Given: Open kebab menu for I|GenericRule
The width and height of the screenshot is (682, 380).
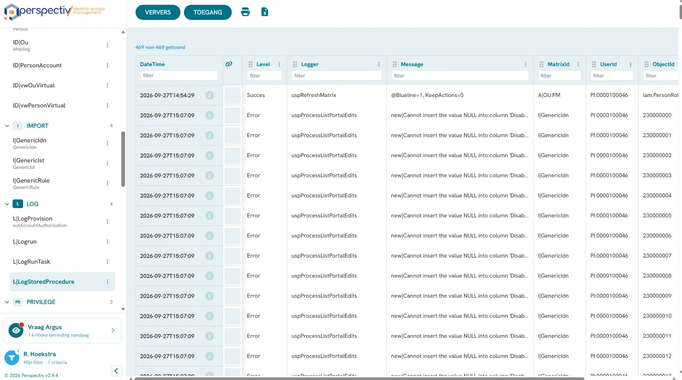Looking at the screenshot, I should [x=107, y=183].
